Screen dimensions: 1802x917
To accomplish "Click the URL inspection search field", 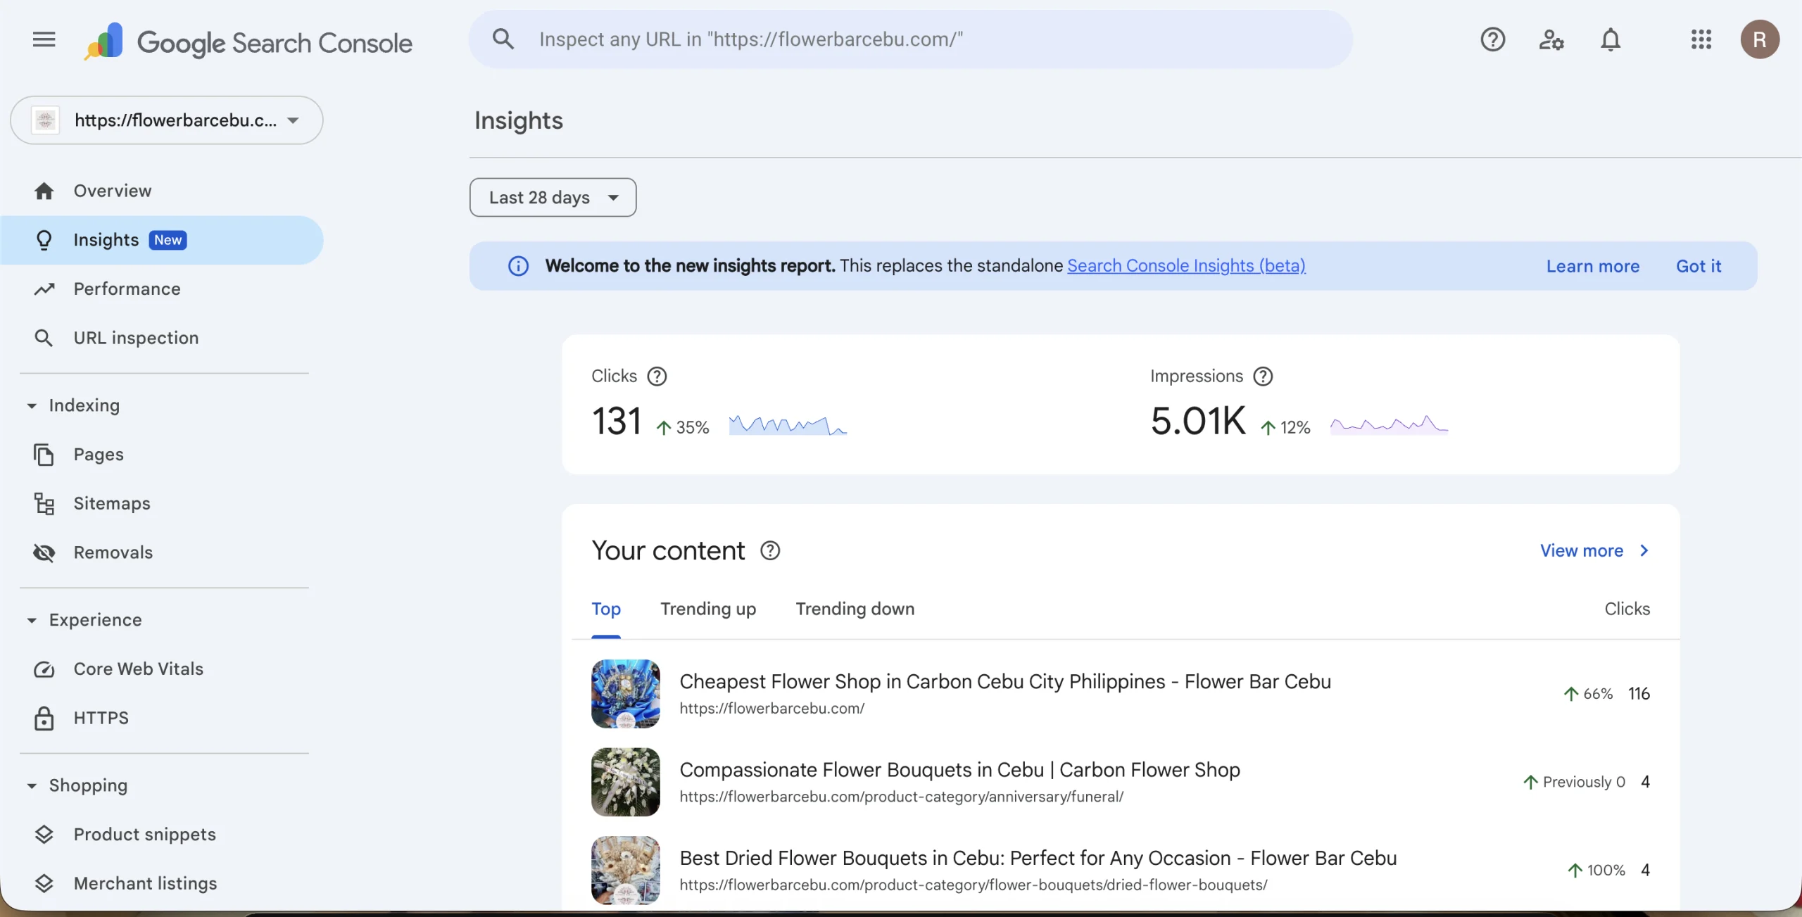I will 908,39.
